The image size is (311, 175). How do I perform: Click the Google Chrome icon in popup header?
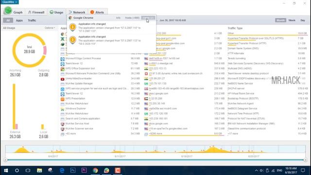tap(70, 18)
